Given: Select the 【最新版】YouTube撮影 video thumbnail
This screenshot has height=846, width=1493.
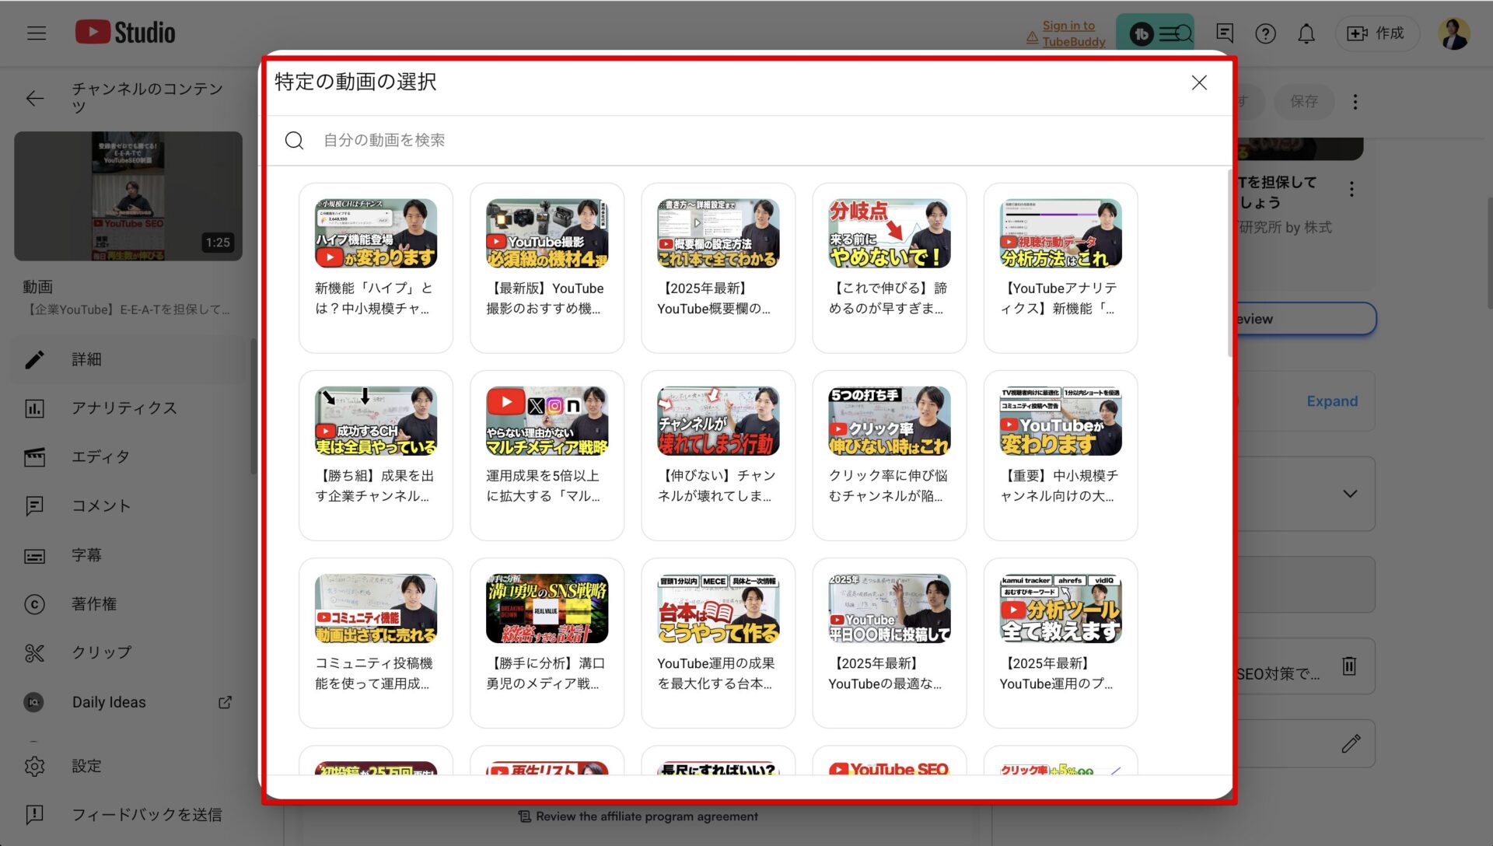Looking at the screenshot, I should pos(547,233).
